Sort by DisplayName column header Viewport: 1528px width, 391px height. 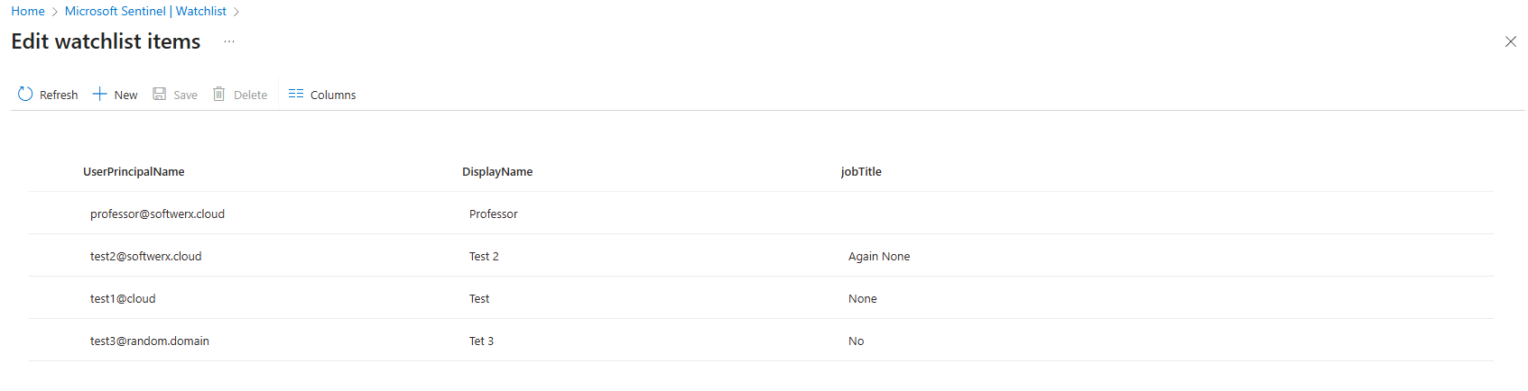pos(497,171)
